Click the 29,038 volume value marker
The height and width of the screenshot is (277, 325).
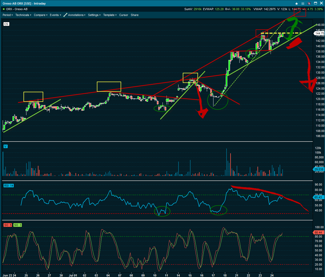319,169
